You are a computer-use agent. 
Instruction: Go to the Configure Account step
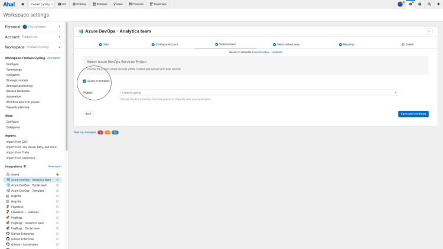click(x=165, y=44)
